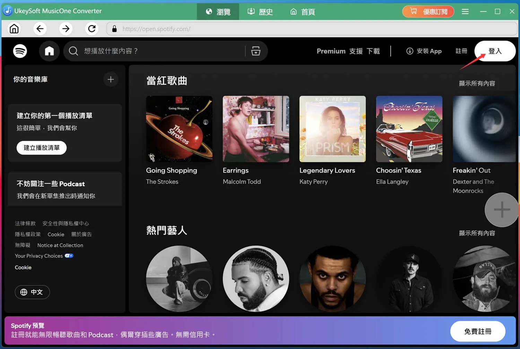
Task: Open the 支援 link
Action: click(356, 51)
